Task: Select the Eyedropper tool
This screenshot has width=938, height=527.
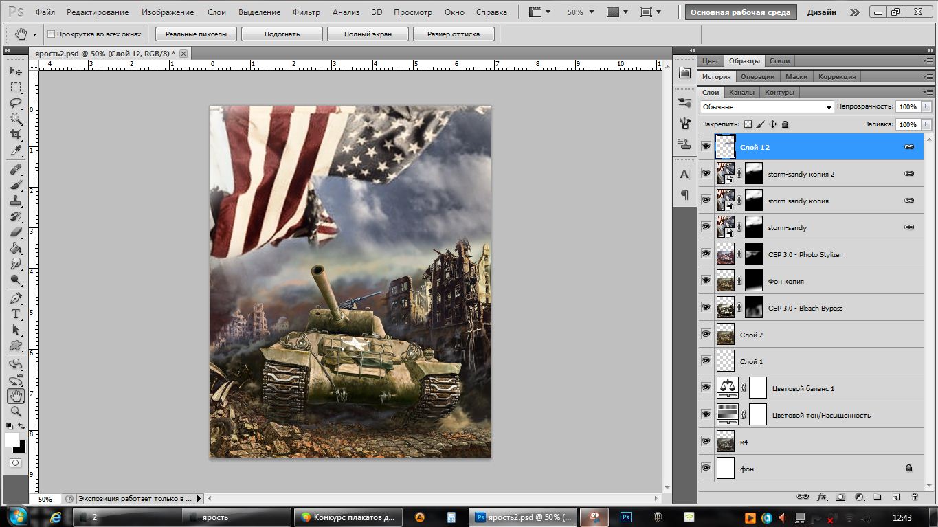Action: click(x=16, y=150)
